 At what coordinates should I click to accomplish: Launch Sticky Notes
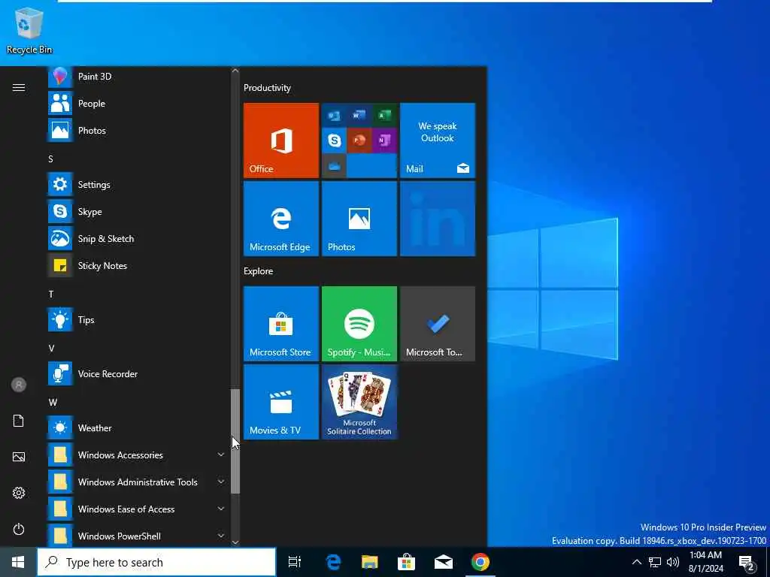click(x=138, y=265)
